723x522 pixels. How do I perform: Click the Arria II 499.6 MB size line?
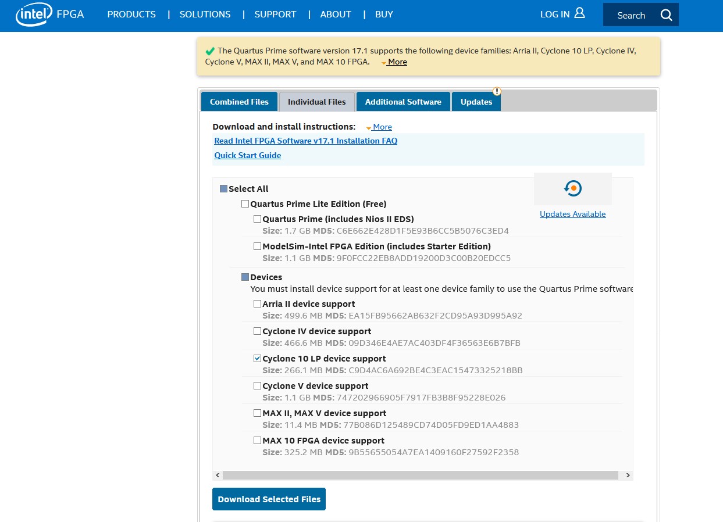coord(392,316)
